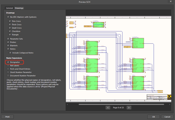Disable the Small Cross marker option

pyautogui.click(x=10, y=28)
